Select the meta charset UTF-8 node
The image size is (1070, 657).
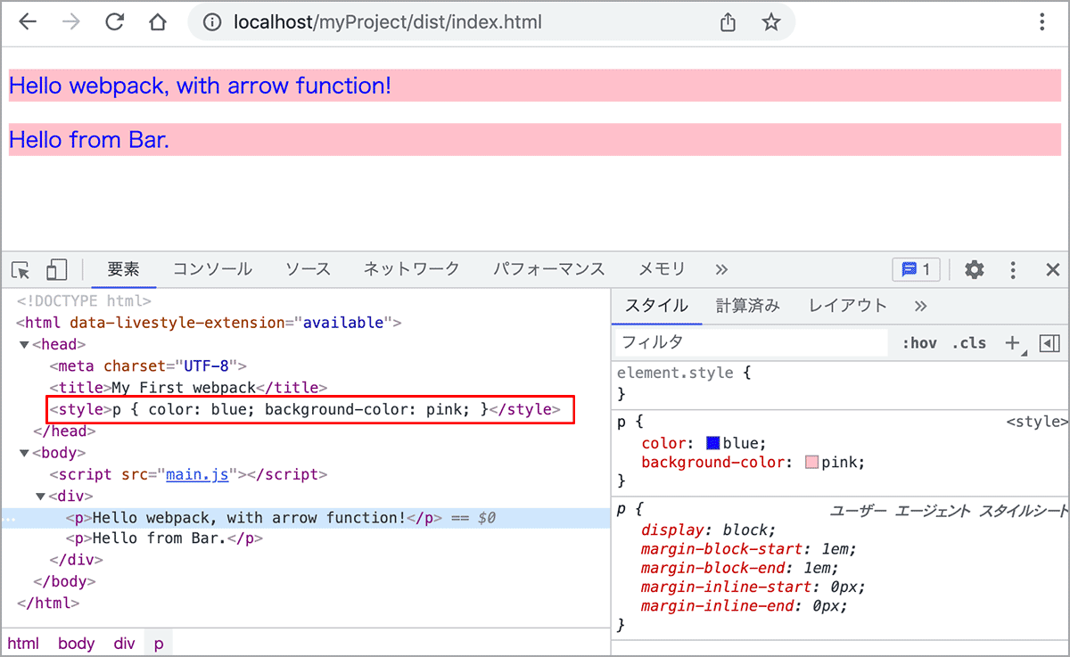tap(148, 365)
